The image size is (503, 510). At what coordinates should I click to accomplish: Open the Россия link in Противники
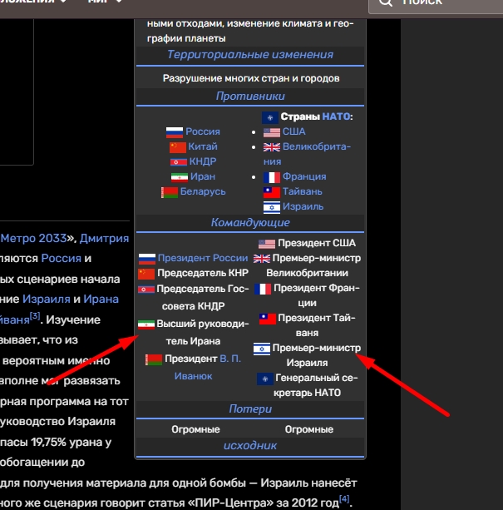(x=203, y=131)
